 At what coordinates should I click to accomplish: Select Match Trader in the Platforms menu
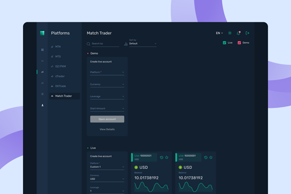coord(65,96)
